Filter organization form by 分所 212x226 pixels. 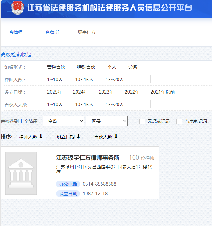133,67
